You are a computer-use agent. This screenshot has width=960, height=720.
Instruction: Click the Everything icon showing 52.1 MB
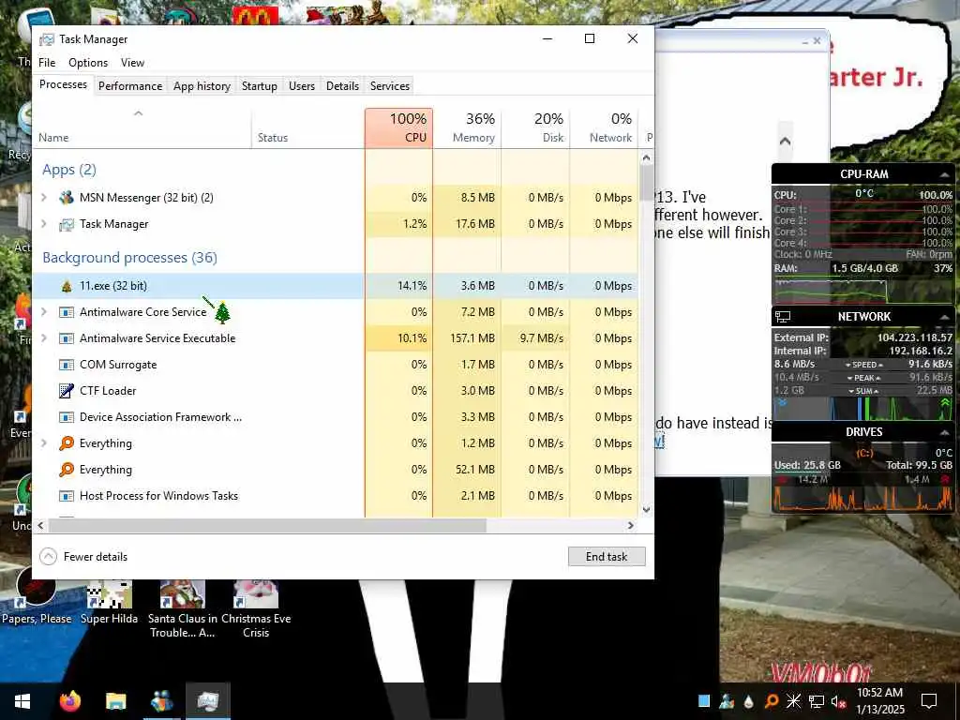click(x=67, y=470)
